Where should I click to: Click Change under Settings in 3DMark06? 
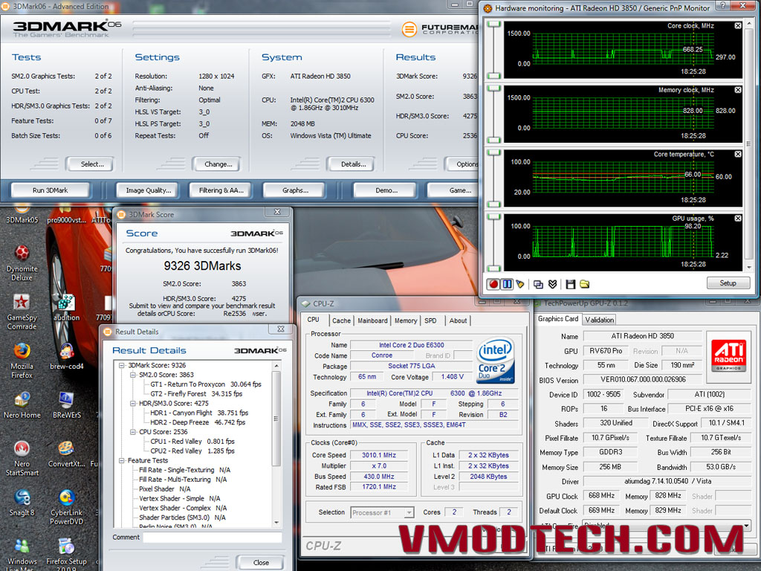coord(218,164)
